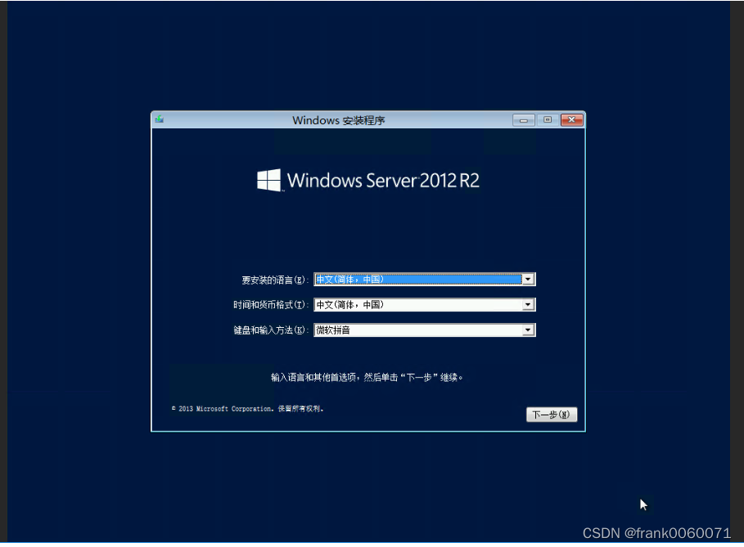Minimize the Windows 安装程序 window

tap(523, 120)
